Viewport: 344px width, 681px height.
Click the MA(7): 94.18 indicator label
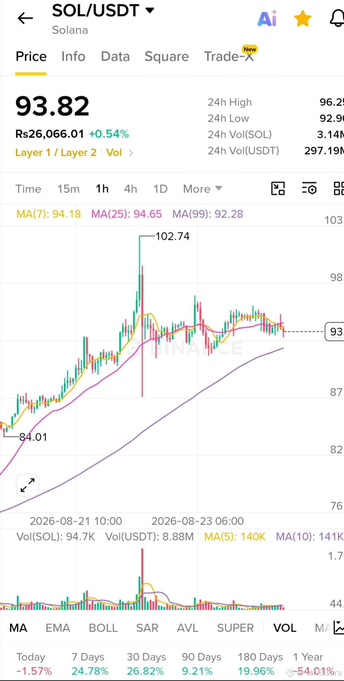[x=49, y=214]
